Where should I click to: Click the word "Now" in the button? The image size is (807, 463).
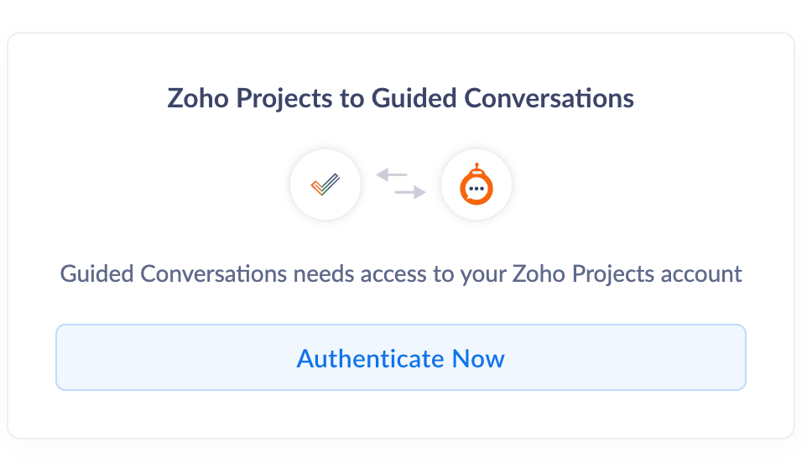point(478,359)
